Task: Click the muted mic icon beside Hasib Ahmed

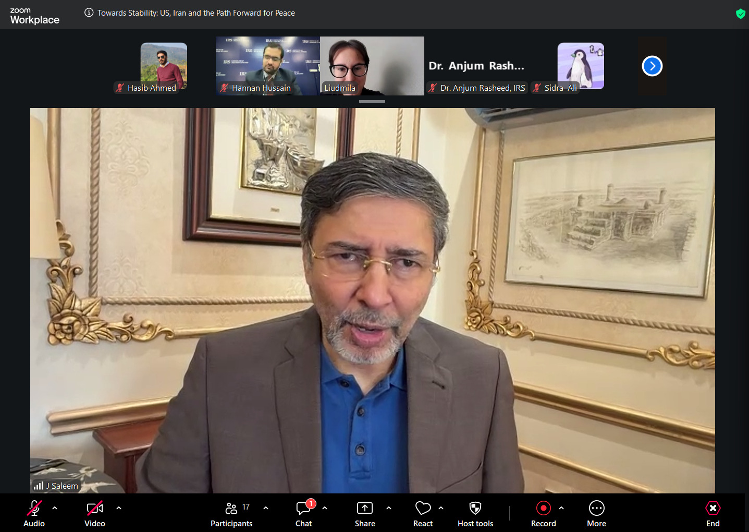Action: coord(120,88)
